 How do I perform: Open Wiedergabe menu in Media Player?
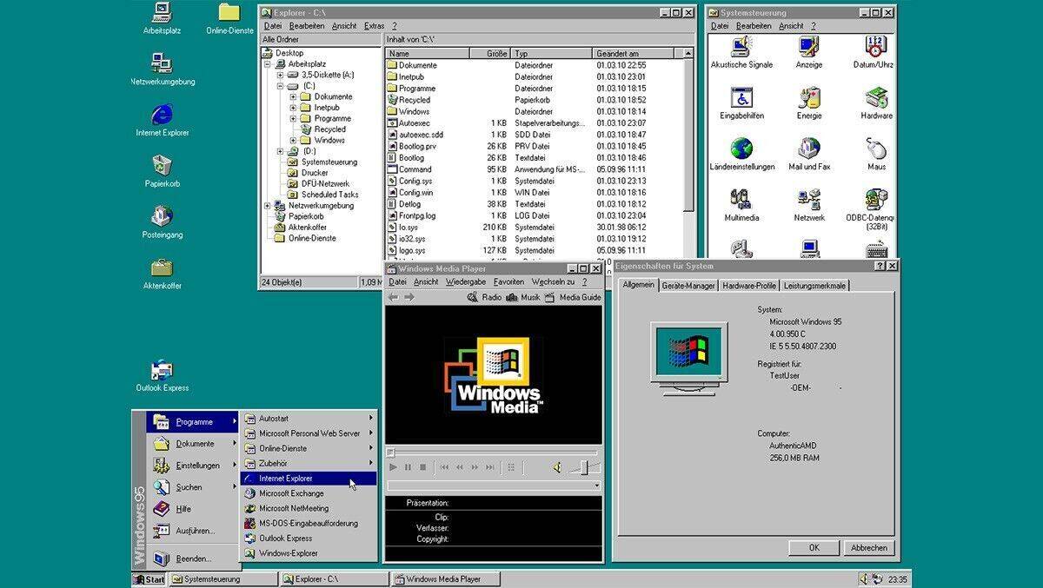click(466, 282)
